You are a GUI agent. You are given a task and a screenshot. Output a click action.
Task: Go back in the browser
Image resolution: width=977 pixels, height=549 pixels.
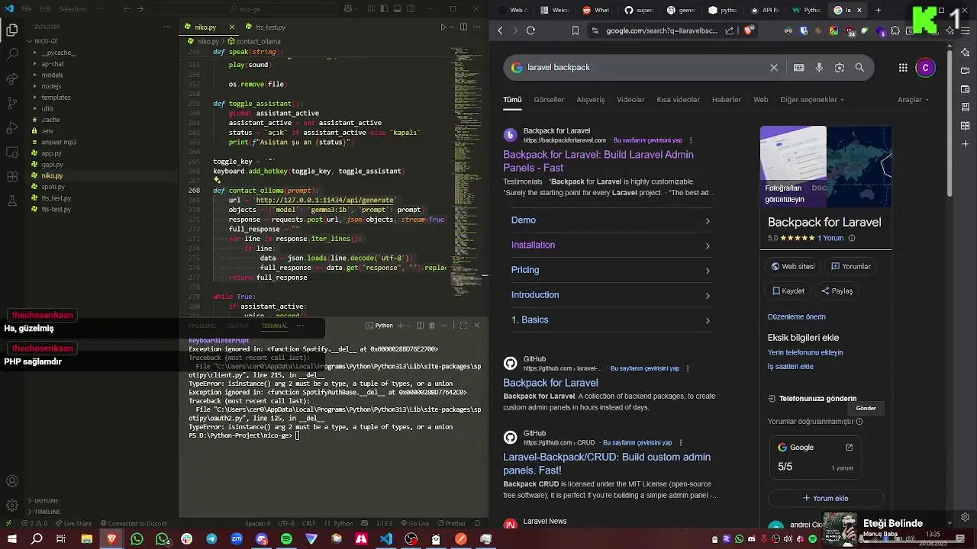pos(500,30)
